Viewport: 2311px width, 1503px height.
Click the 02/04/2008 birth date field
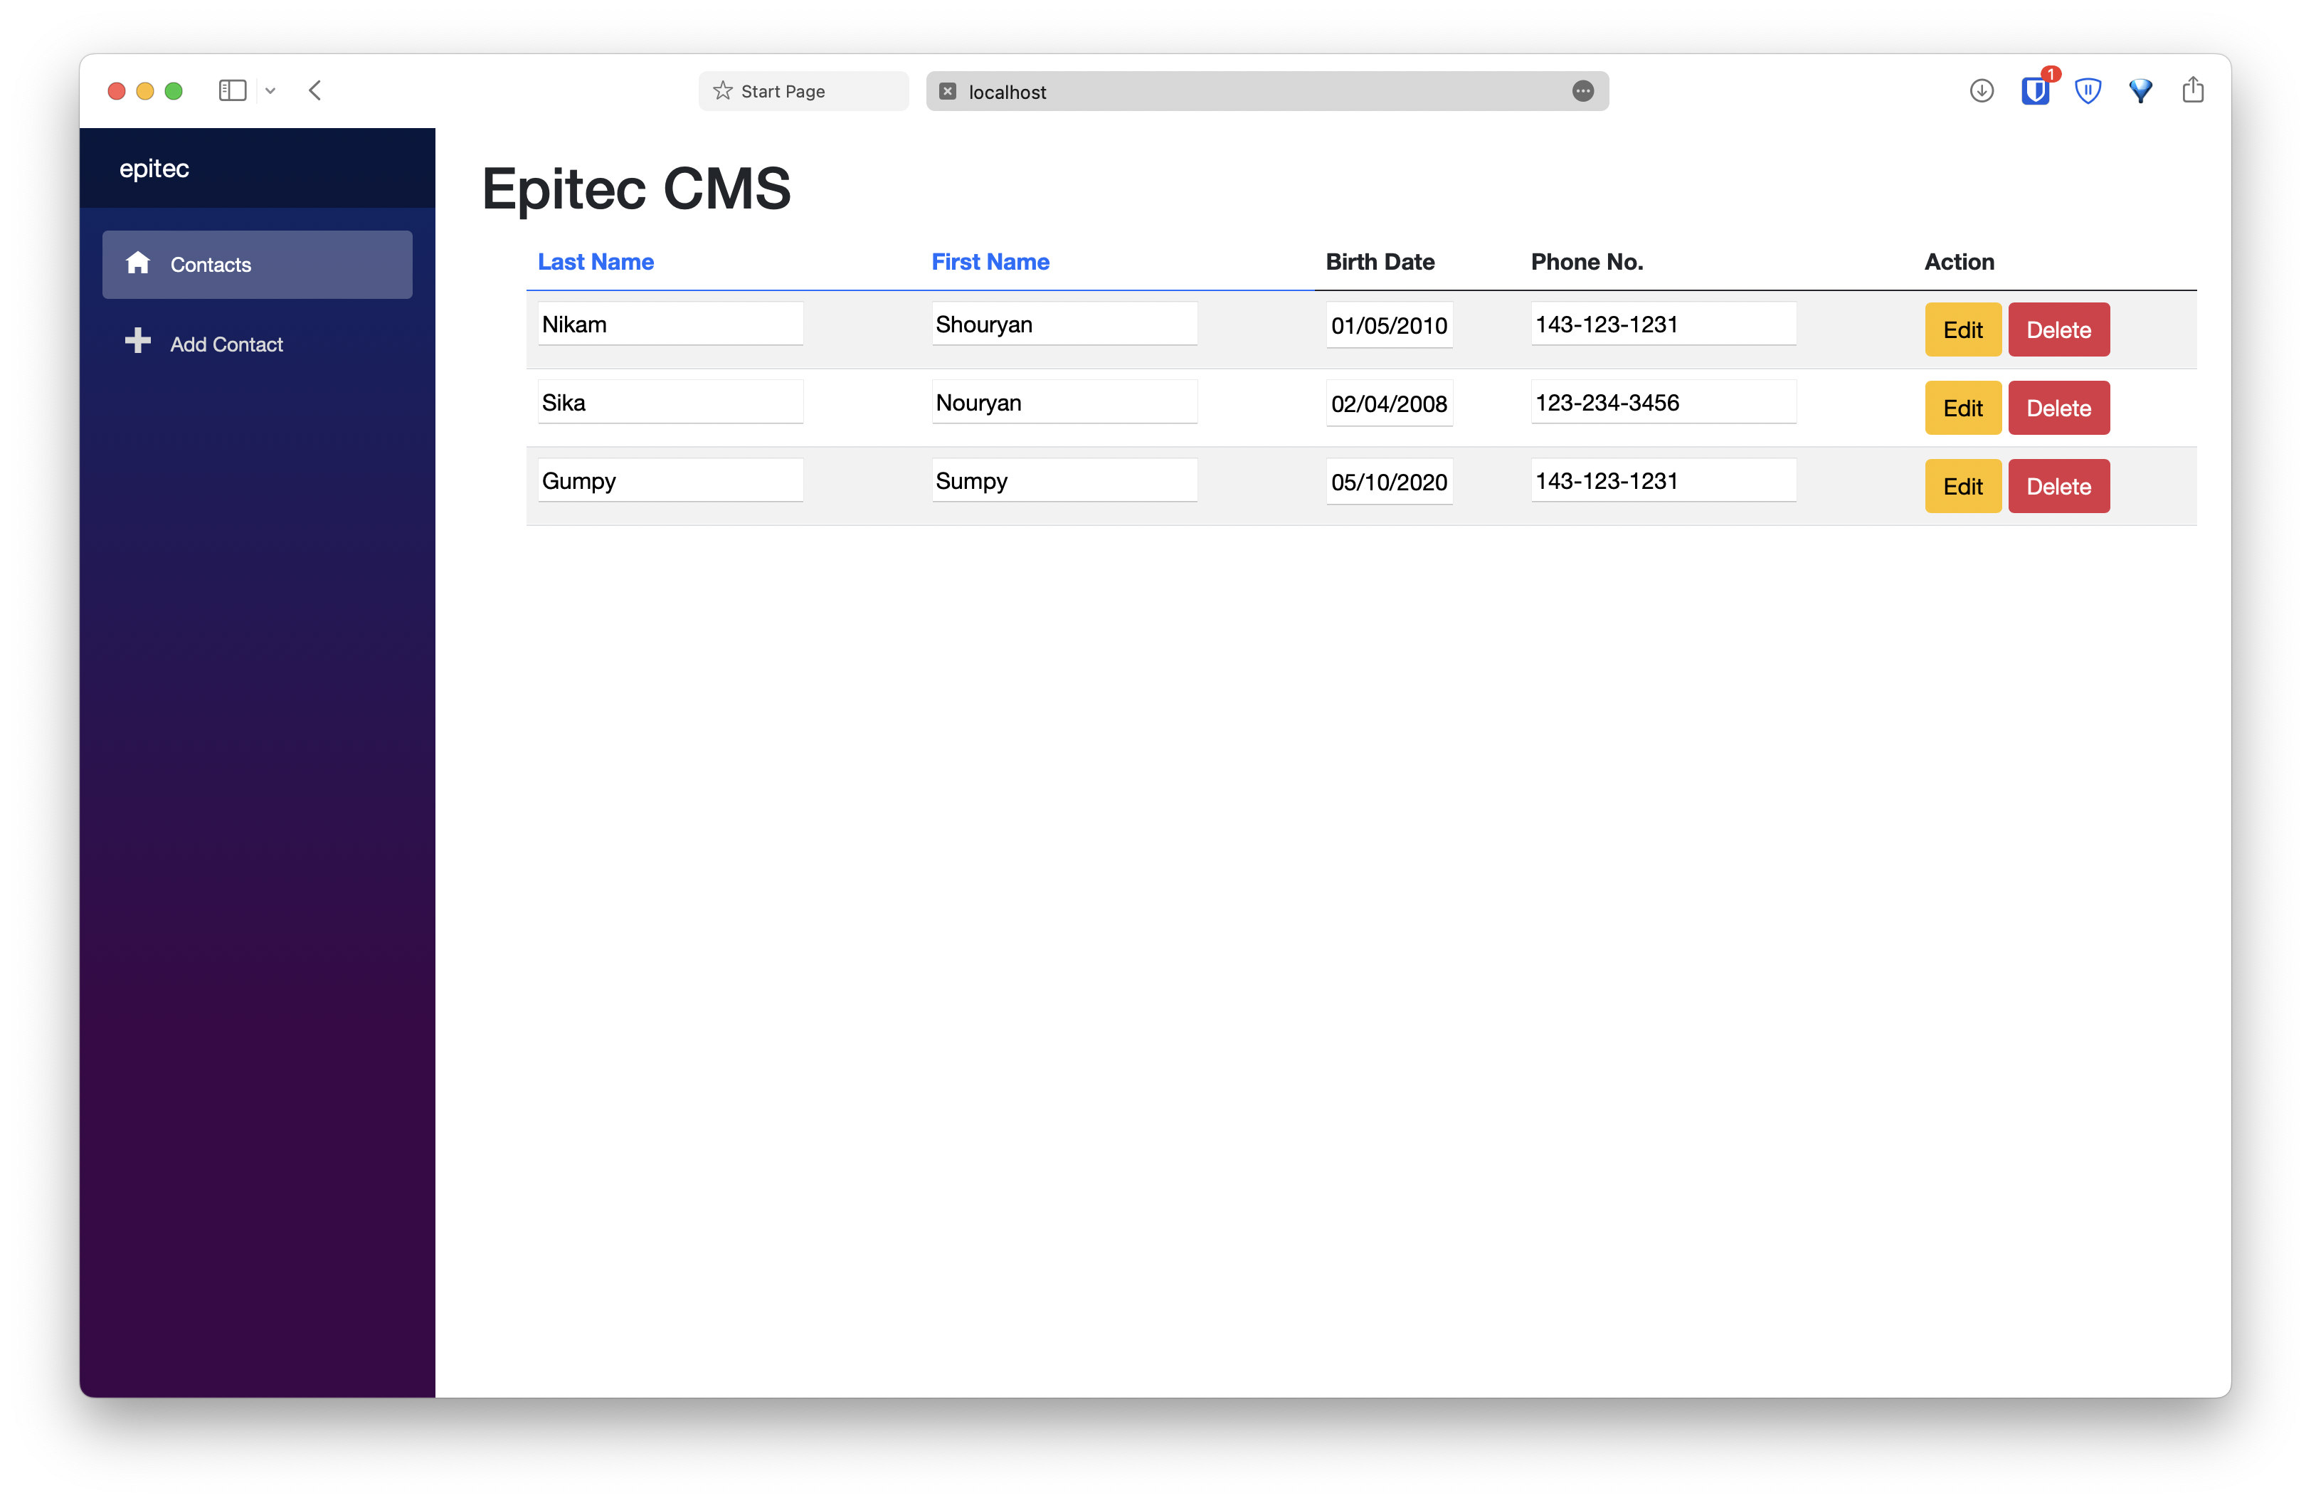pos(1389,404)
